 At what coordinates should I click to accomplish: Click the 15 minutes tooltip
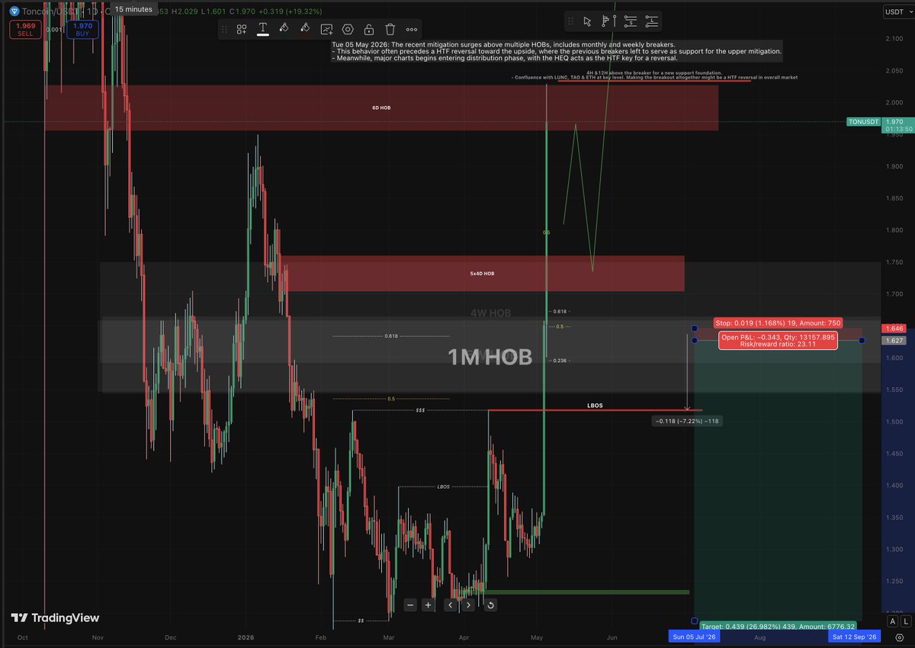pos(133,9)
